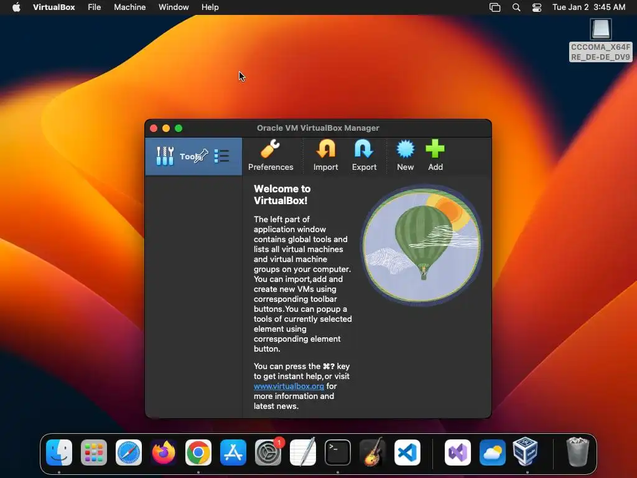Click the Welcome to VirtualBox! heading
The height and width of the screenshot is (478, 637).
(x=282, y=195)
